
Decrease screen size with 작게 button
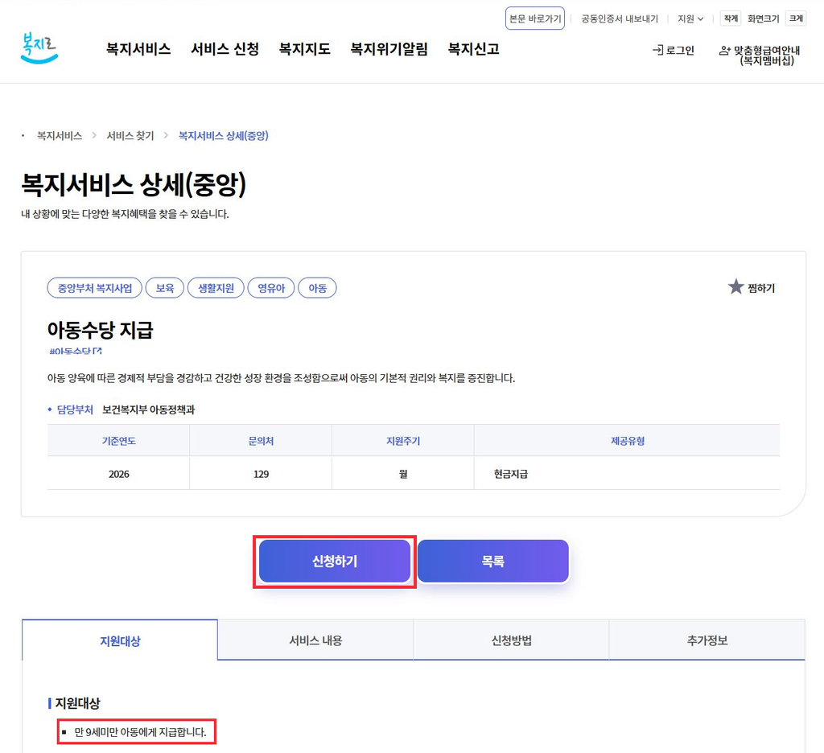[731, 19]
